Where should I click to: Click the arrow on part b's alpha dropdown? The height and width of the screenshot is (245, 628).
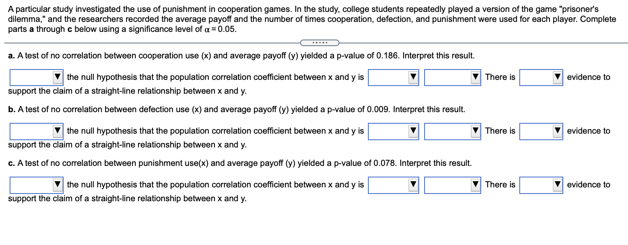click(x=476, y=131)
